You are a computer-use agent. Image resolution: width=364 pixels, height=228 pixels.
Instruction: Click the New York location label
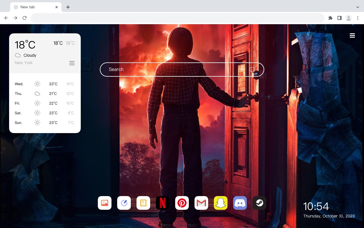click(24, 63)
